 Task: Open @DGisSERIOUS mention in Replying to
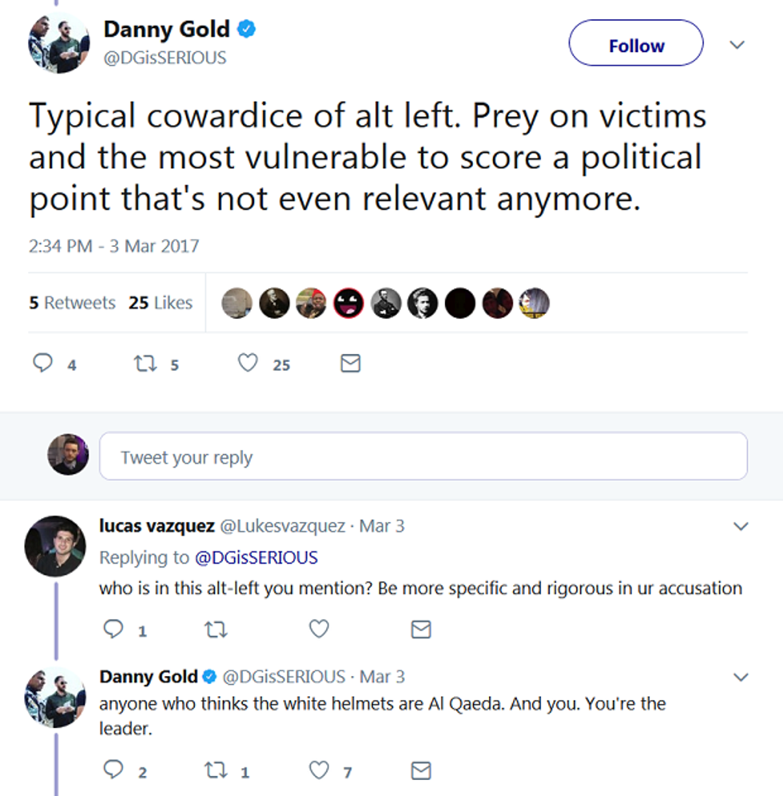(256, 557)
